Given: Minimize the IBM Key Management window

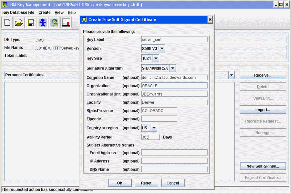Looking at the screenshot, I should pyautogui.click(x=276, y=5).
